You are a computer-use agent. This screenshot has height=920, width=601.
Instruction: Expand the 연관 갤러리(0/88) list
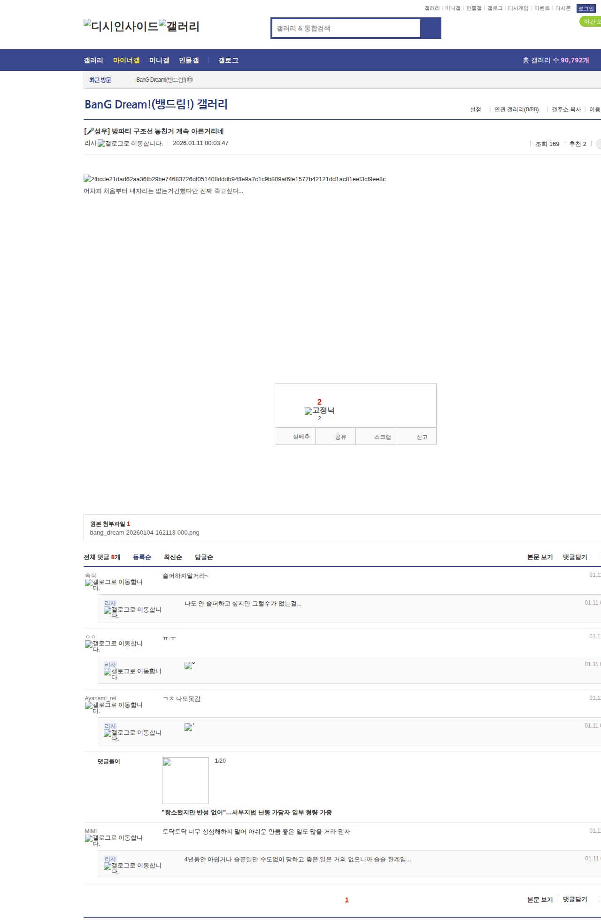(516, 109)
